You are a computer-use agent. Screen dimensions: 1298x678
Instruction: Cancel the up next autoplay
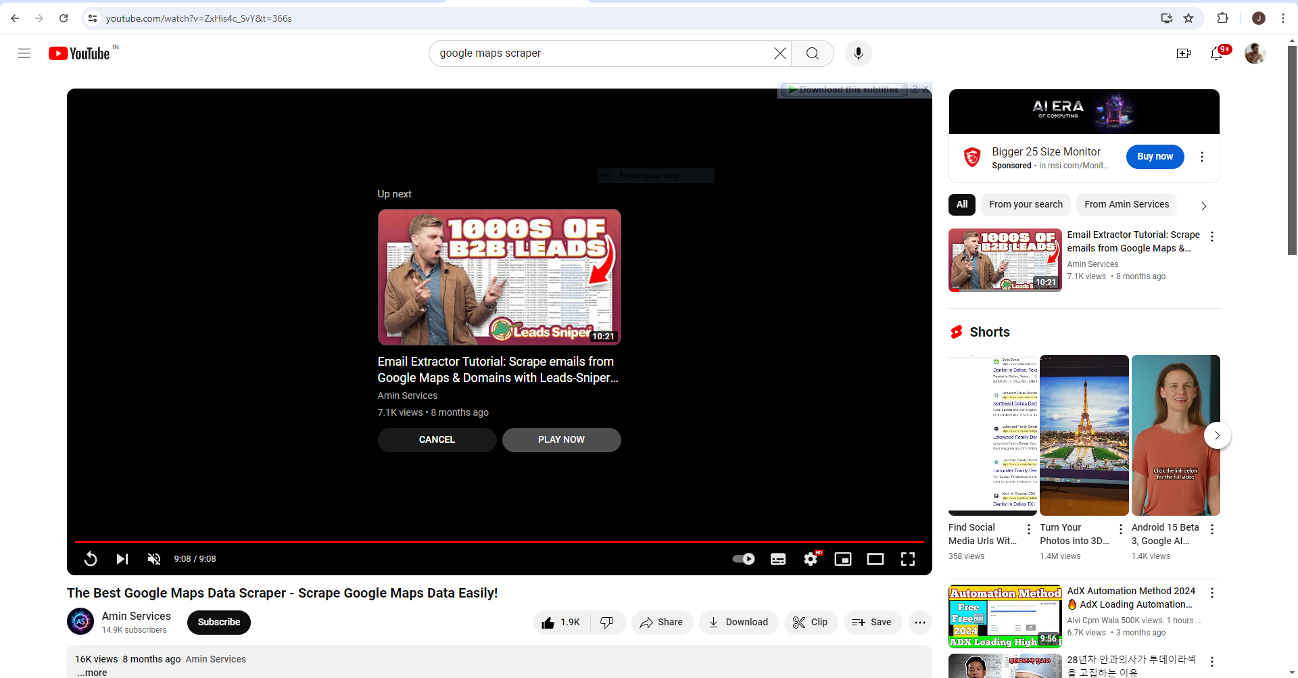tap(437, 440)
